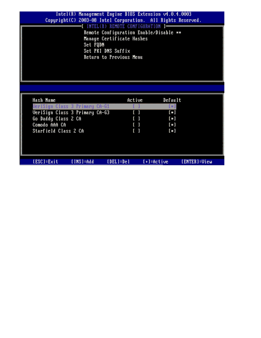Choose the Set FQDN option
Image resolution: width=261 pixels, height=338 pixels.
tap(94, 45)
